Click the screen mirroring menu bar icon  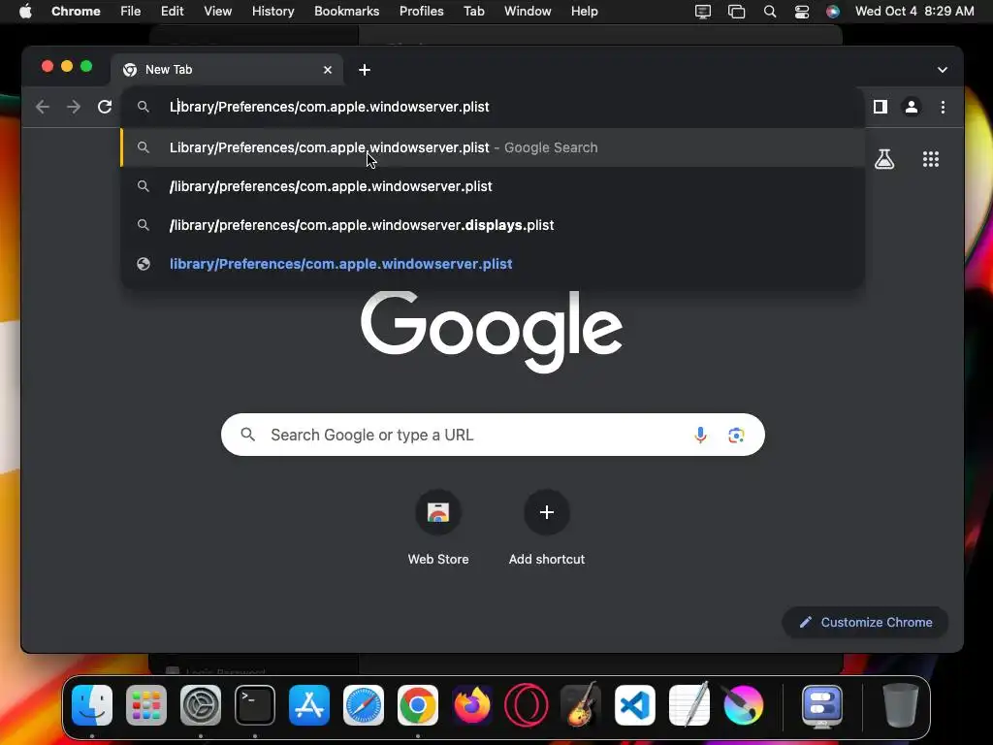pos(703,12)
